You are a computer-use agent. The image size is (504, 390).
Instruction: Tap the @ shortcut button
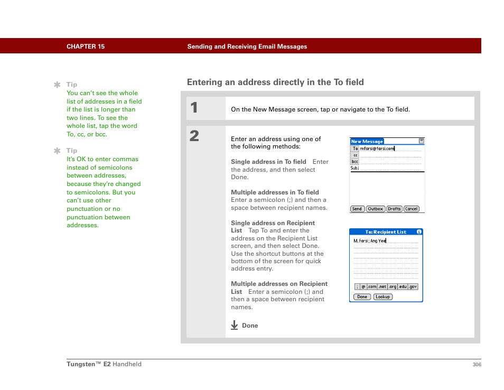(363, 287)
